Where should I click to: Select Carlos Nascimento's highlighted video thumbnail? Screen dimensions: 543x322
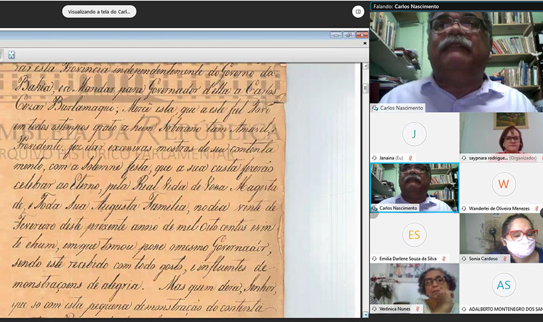click(414, 183)
